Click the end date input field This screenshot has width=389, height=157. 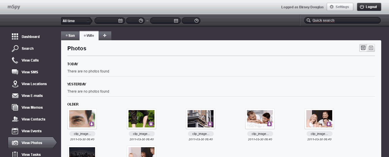(x=165, y=21)
